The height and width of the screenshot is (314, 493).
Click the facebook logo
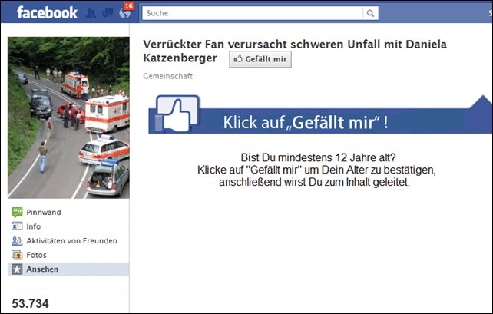(x=47, y=12)
